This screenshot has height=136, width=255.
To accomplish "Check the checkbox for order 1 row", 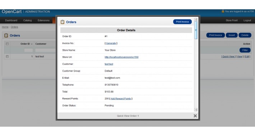I will (7, 57).
